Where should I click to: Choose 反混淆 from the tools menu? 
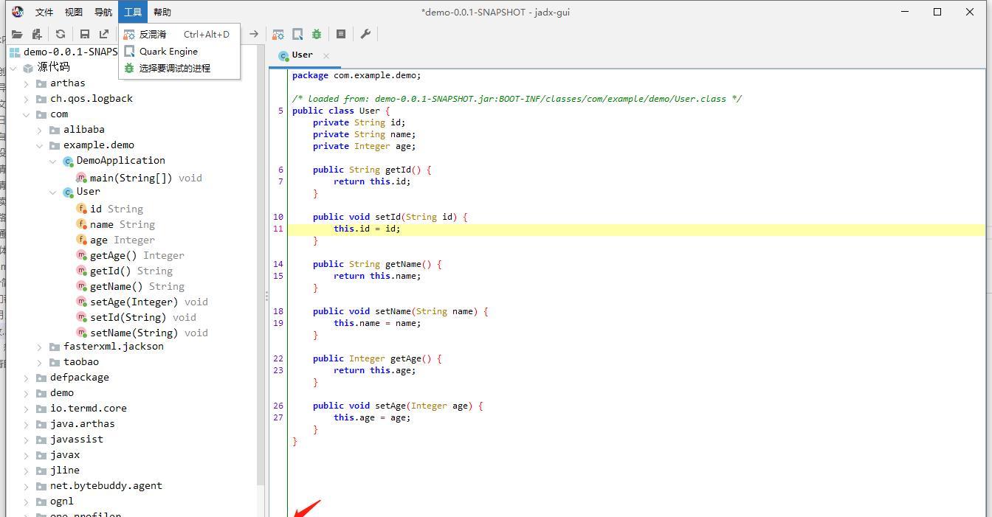(179, 34)
